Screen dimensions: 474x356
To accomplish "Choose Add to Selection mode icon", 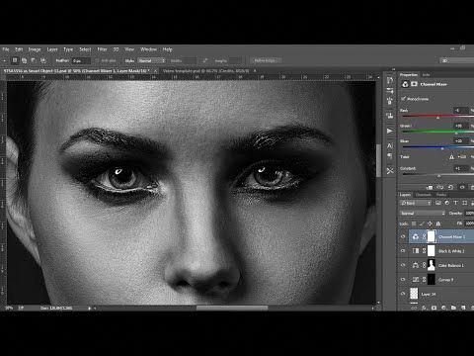I will coord(25,60).
